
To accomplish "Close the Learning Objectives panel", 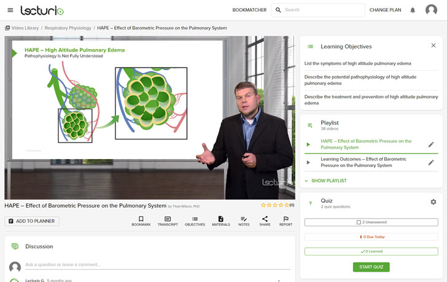I will tap(433, 45).
